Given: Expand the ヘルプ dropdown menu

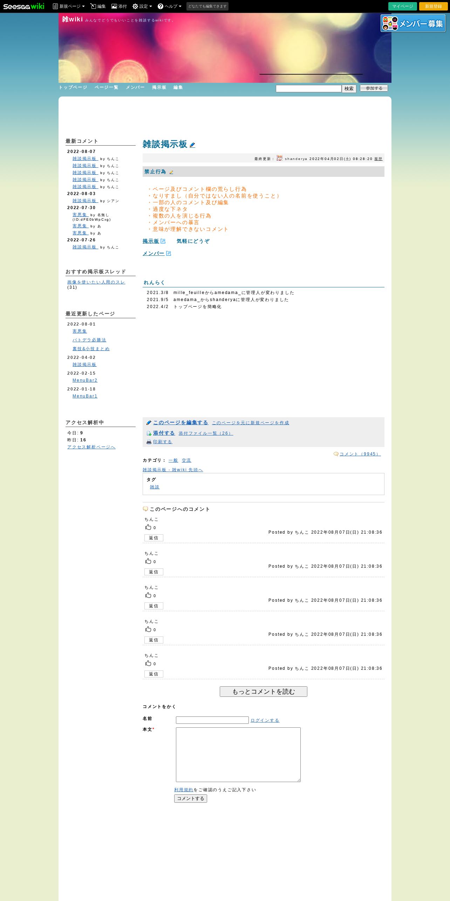Looking at the screenshot, I should coord(170,6).
